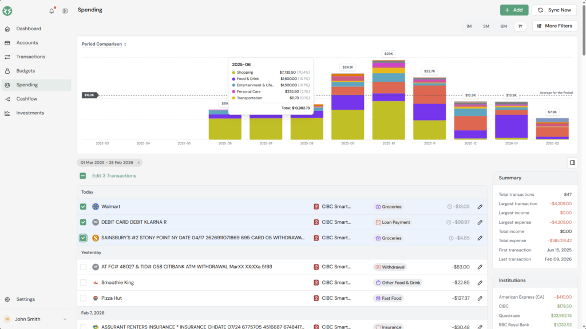Image resolution: width=586 pixels, height=329 pixels.
Task: Uncheck the DEBIT CARD DEBIT KLARNA checkbox
Action: (84, 222)
